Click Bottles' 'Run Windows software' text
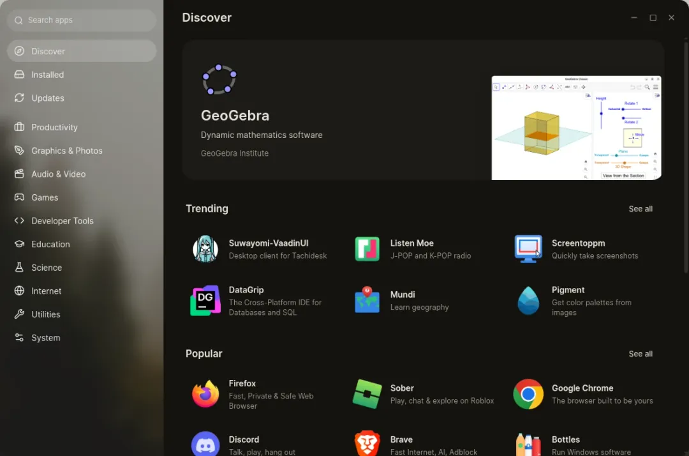This screenshot has height=456, width=689. click(591, 452)
